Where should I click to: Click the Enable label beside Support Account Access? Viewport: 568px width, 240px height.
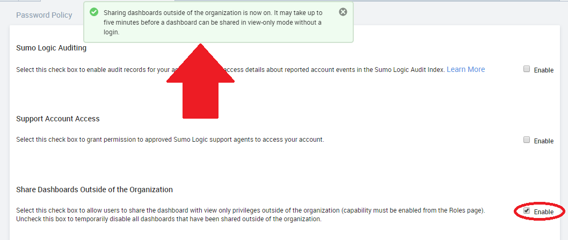click(544, 141)
